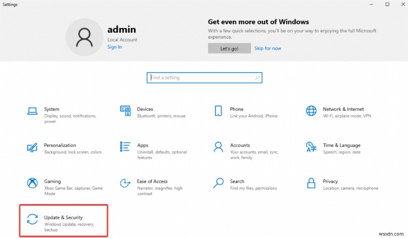
Task: Click the 'Background, lock screen, colors' description
Action: pyautogui.click(x=73, y=152)
